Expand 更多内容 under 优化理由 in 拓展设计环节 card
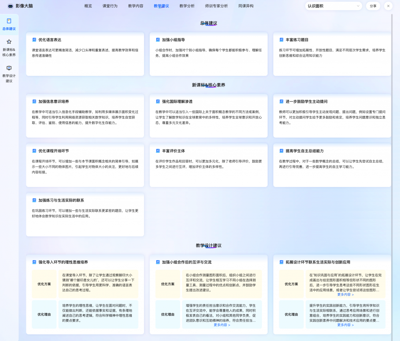The width and height of the screenshot is (400, 341). [x=346, y=325]
